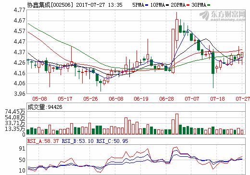
Task: Click the 4.67 price axis label
Action: point(20,21)
